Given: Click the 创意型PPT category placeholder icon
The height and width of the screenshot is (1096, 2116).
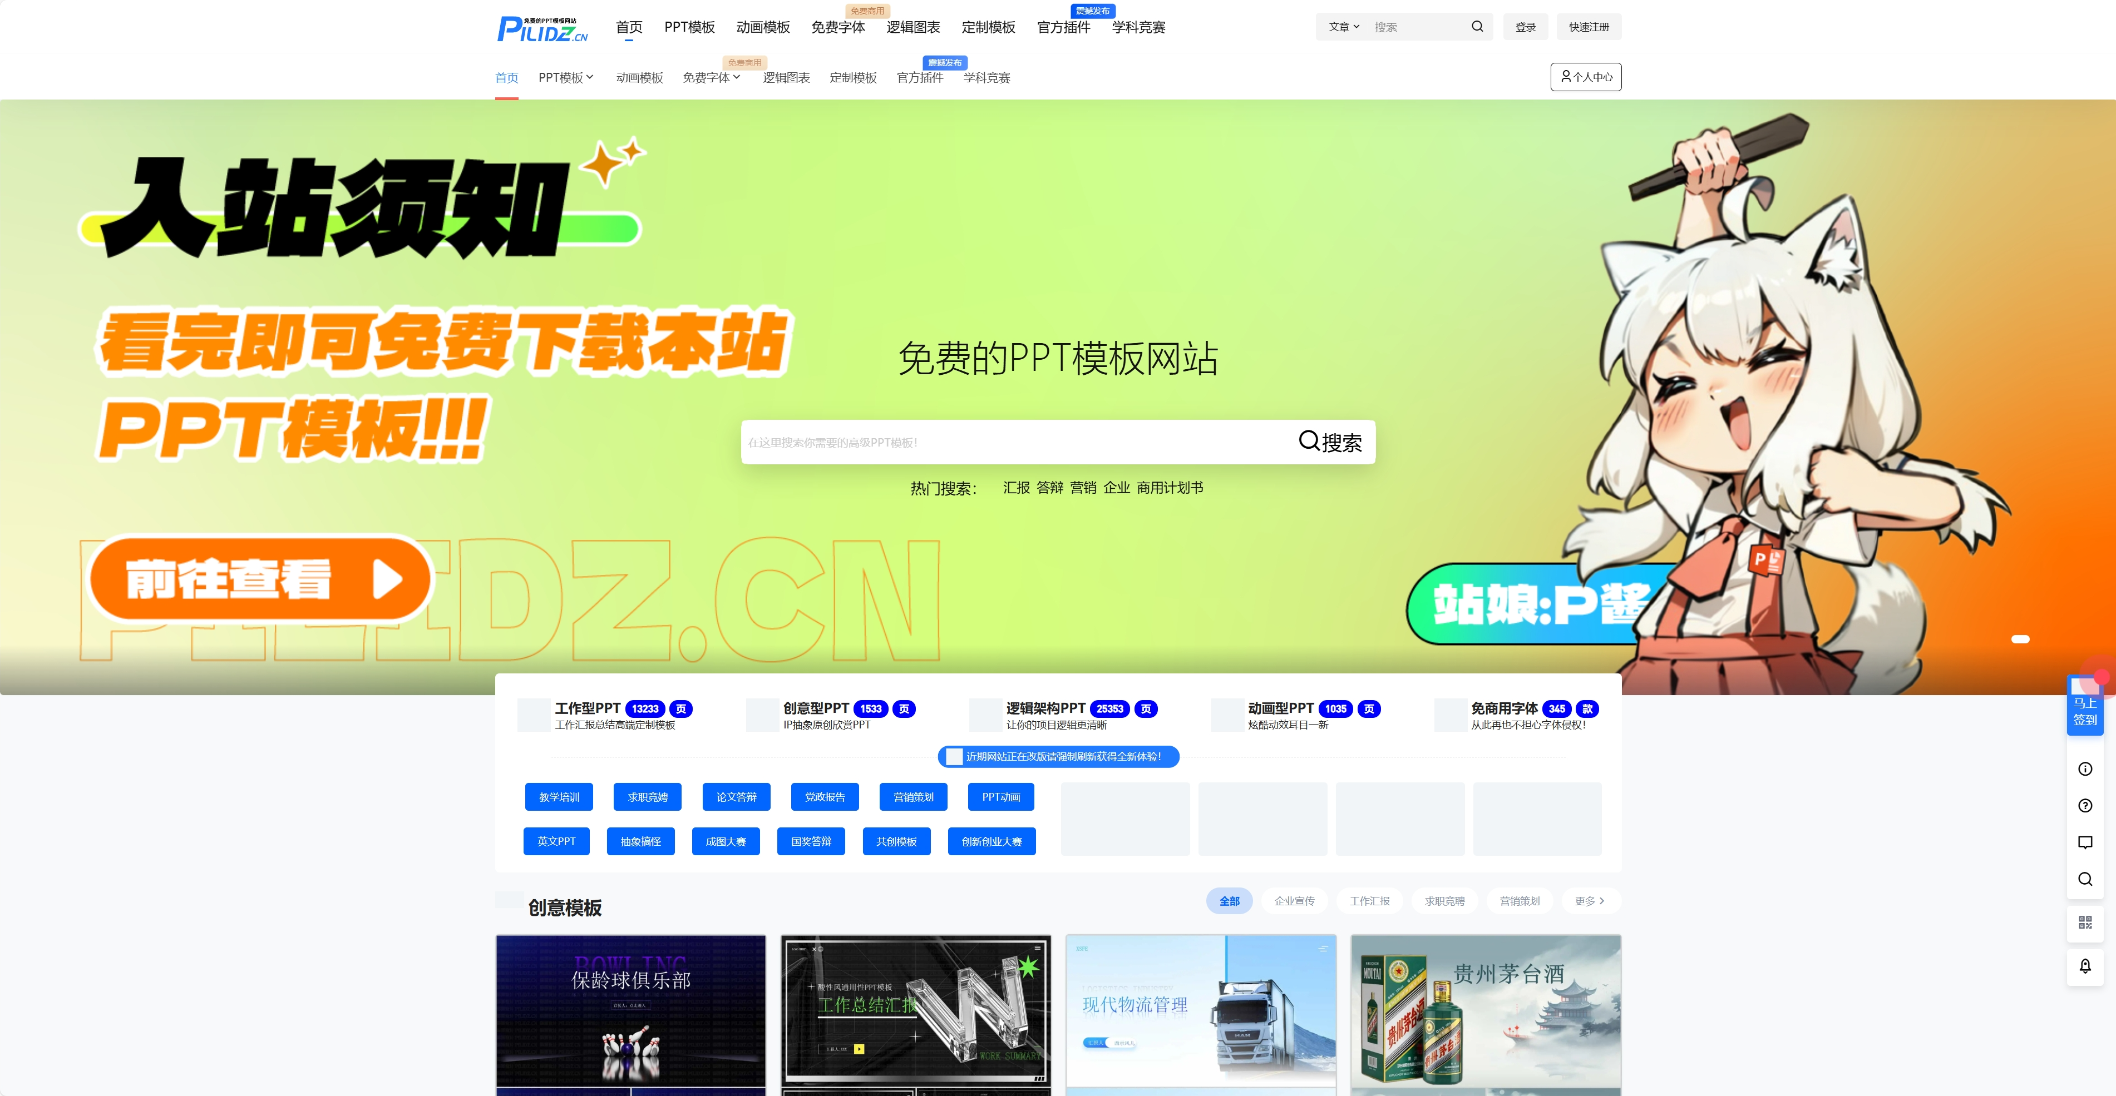Looking at the screenshot, I should (x=762, y=715).
